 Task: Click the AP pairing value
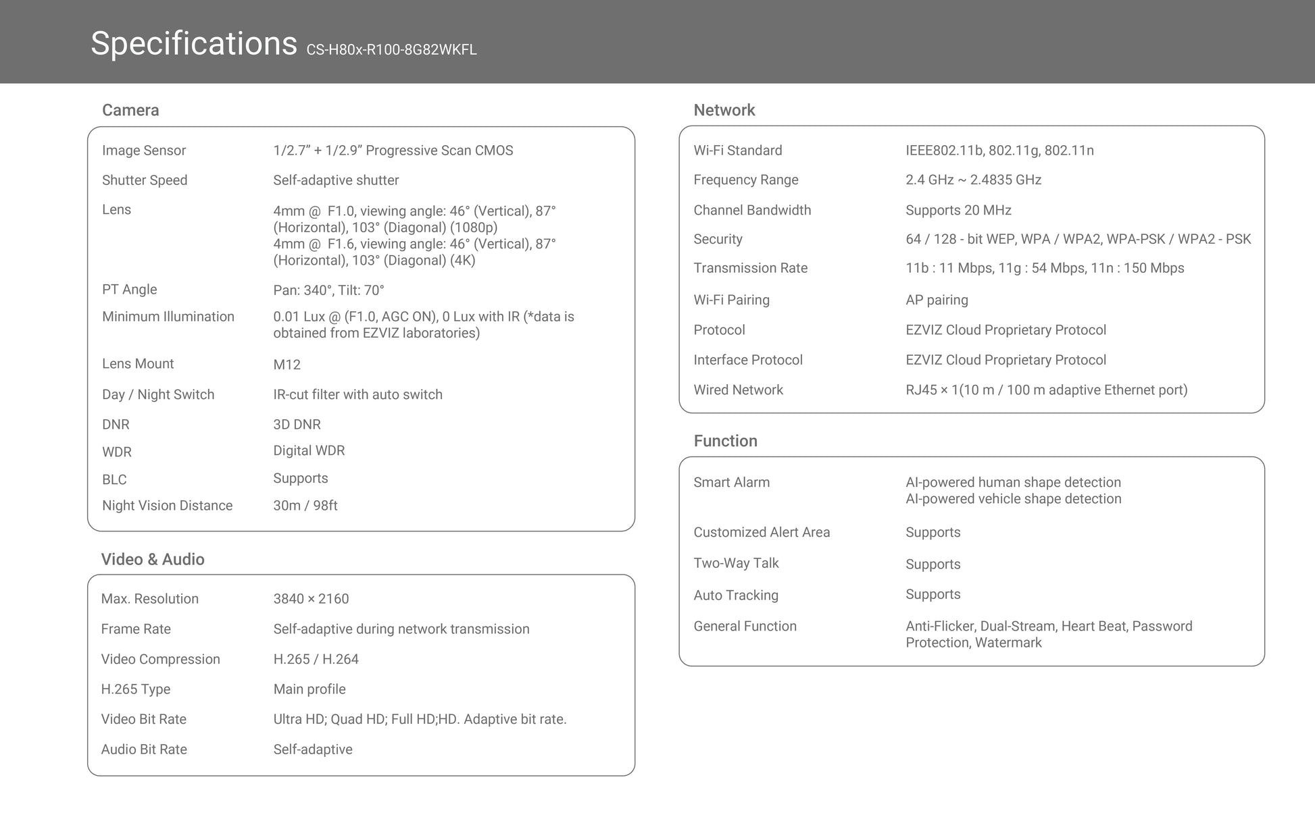pyautogui.click(x=937, y=300)
